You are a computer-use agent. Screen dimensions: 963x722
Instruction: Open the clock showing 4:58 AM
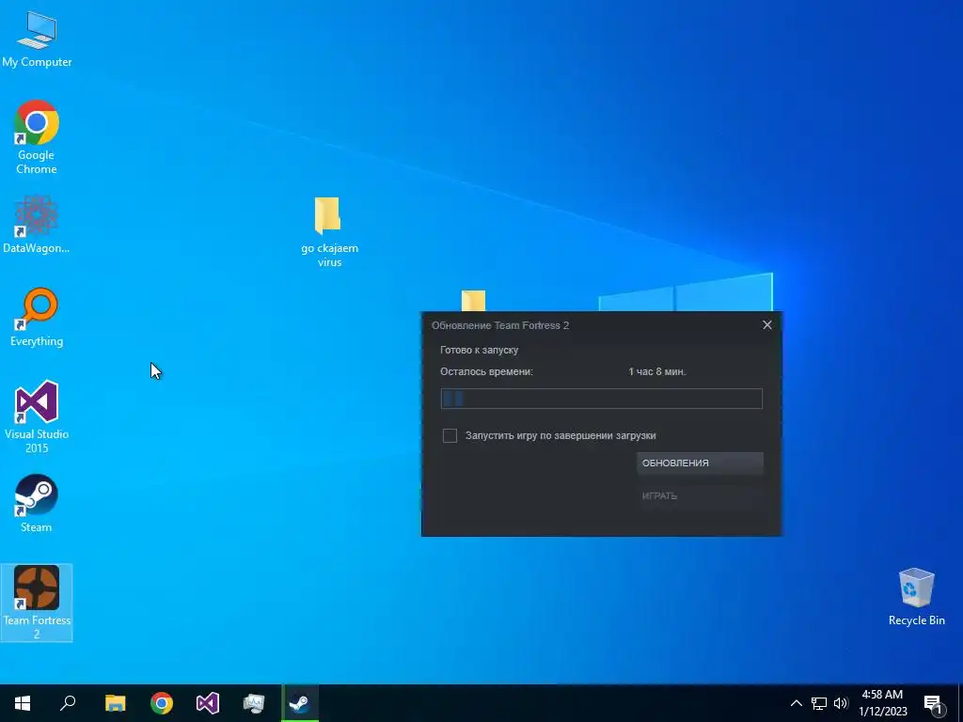(882, 703)
